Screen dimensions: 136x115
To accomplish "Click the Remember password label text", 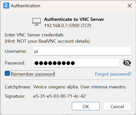I will point(33,74).
